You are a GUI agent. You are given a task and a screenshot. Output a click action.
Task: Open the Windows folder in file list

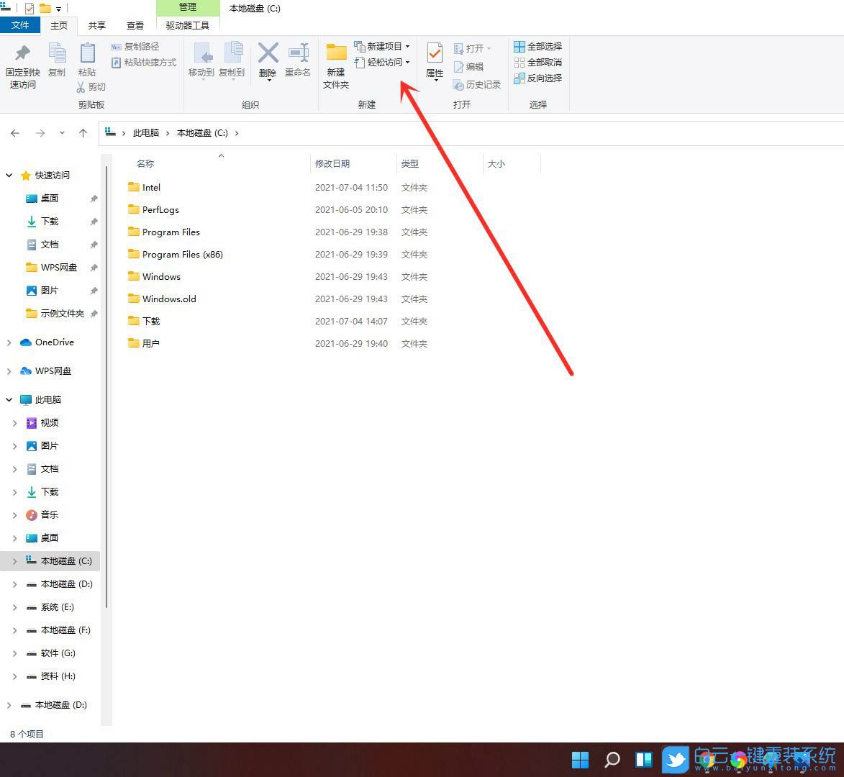pos(161,276)
